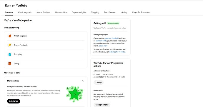The image size is (203, 107).
Task: Open the Watch page ads tab
Action: coord(25,12)
